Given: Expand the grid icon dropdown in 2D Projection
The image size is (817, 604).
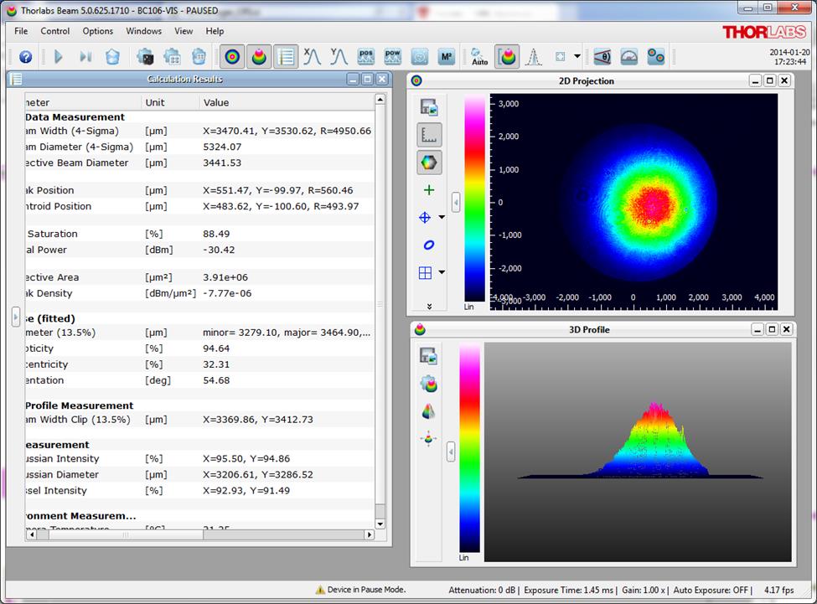Looking at the screenshot, I should 442,272.
